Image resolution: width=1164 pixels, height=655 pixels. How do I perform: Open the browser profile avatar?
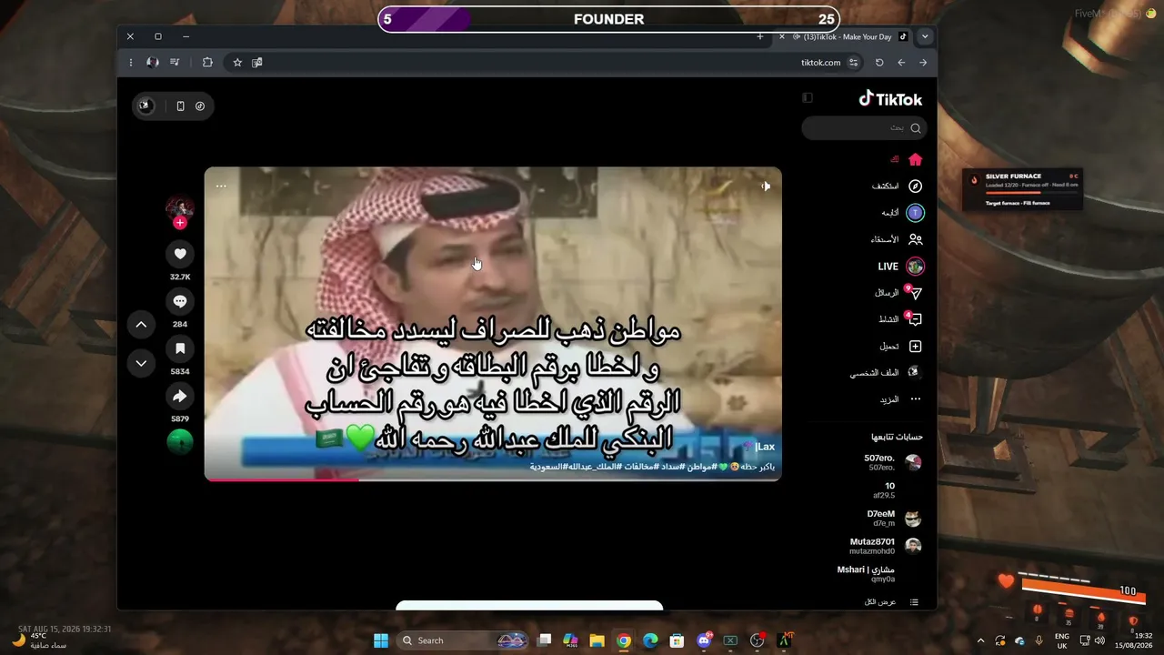(153, 63)
